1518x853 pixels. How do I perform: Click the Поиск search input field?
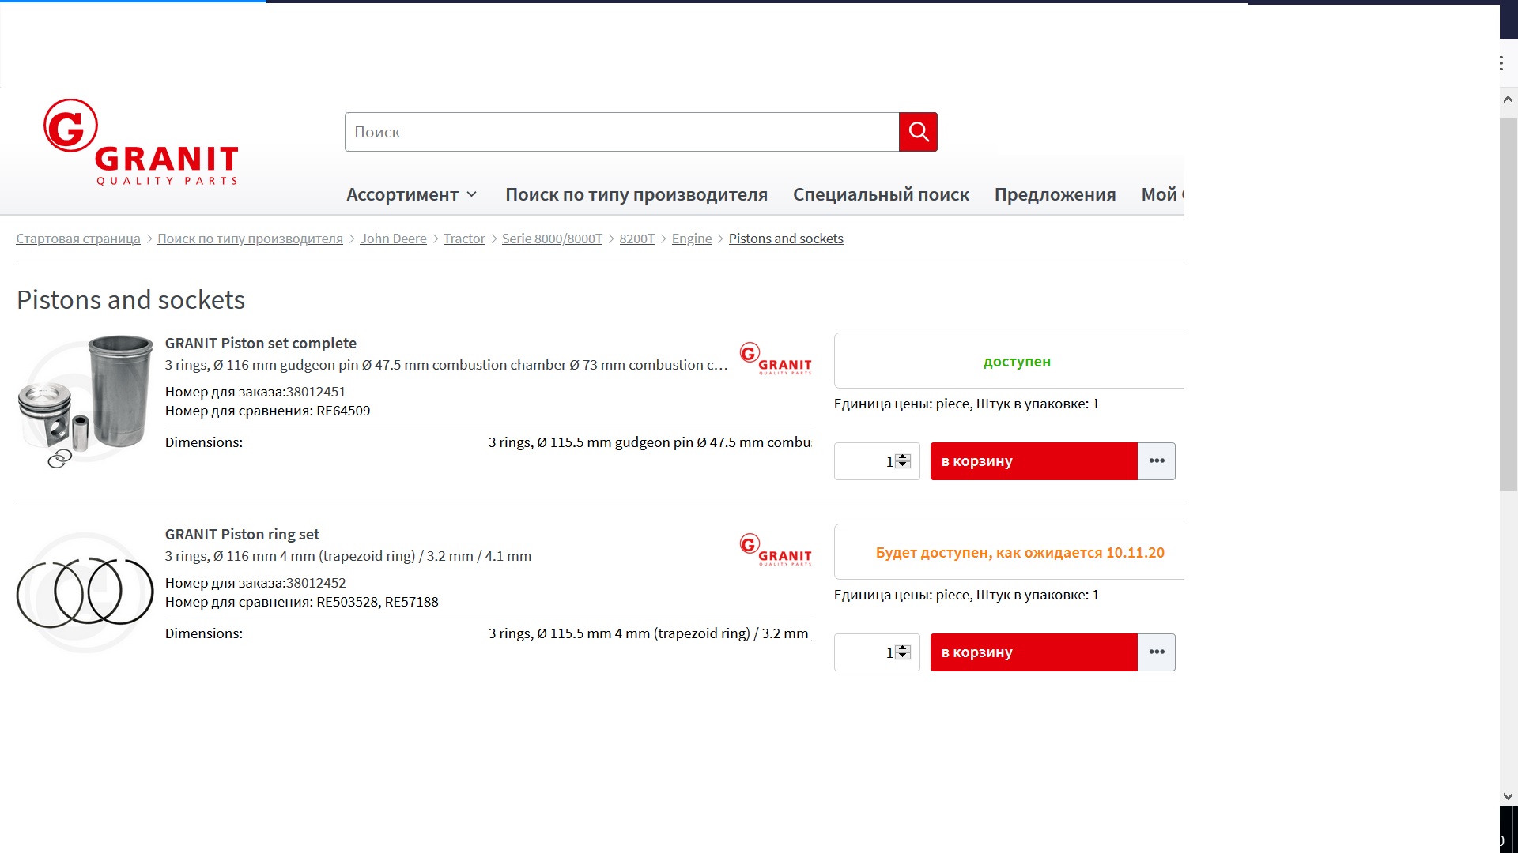click(x=621, y=132)
